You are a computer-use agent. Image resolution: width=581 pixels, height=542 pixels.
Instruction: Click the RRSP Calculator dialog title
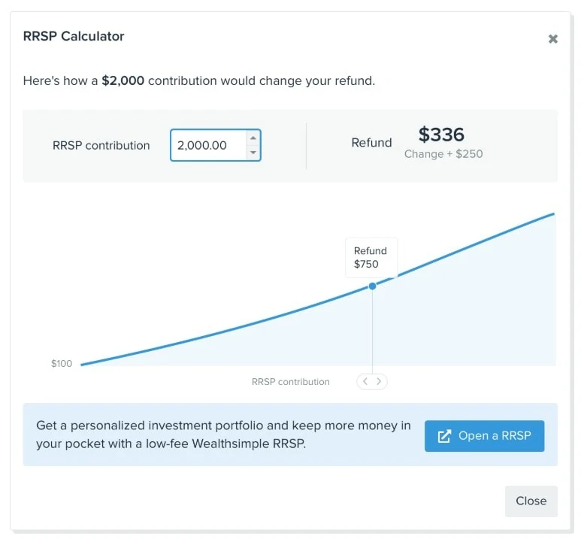point(74,36)
